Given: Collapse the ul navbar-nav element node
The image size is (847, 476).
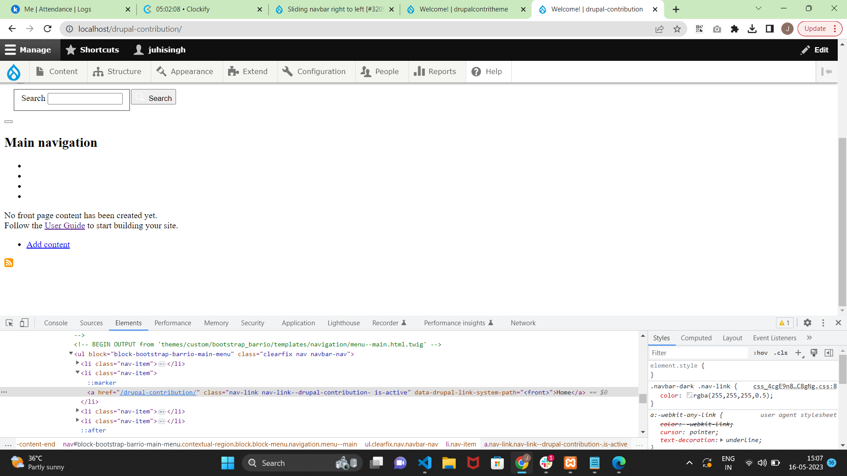Looking at the screenshot, I should pos(71,353).
